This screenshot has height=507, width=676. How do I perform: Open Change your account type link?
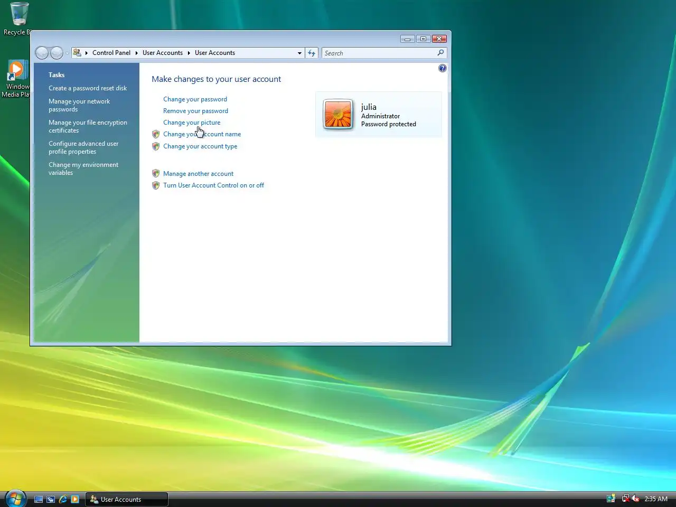[x=200, y=146]
